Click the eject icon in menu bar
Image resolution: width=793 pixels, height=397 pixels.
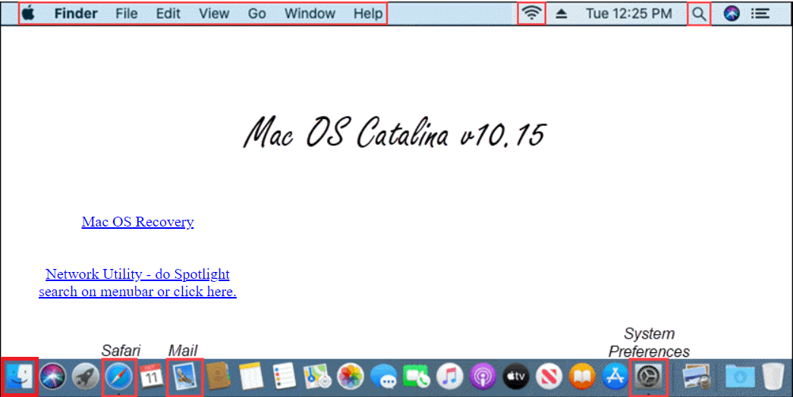pos(561,14)
